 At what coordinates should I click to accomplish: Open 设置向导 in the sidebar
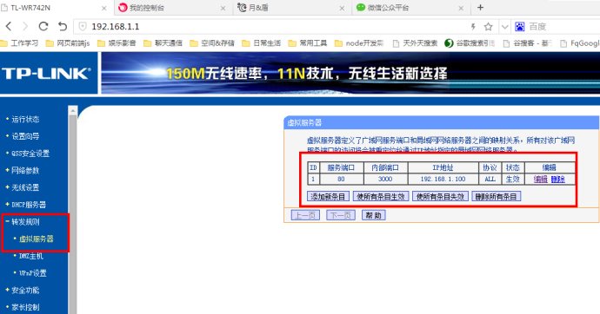point(25,136)
